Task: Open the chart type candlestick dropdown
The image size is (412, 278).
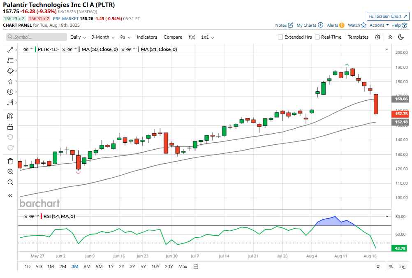Action: click(125, 37)
